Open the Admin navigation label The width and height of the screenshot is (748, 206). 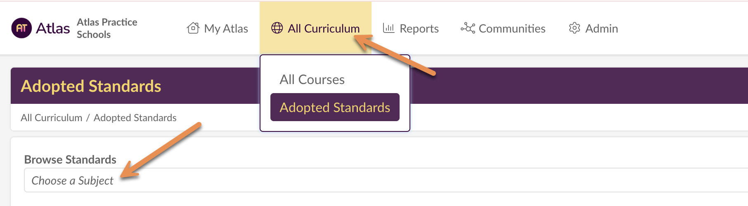(601, 28)
